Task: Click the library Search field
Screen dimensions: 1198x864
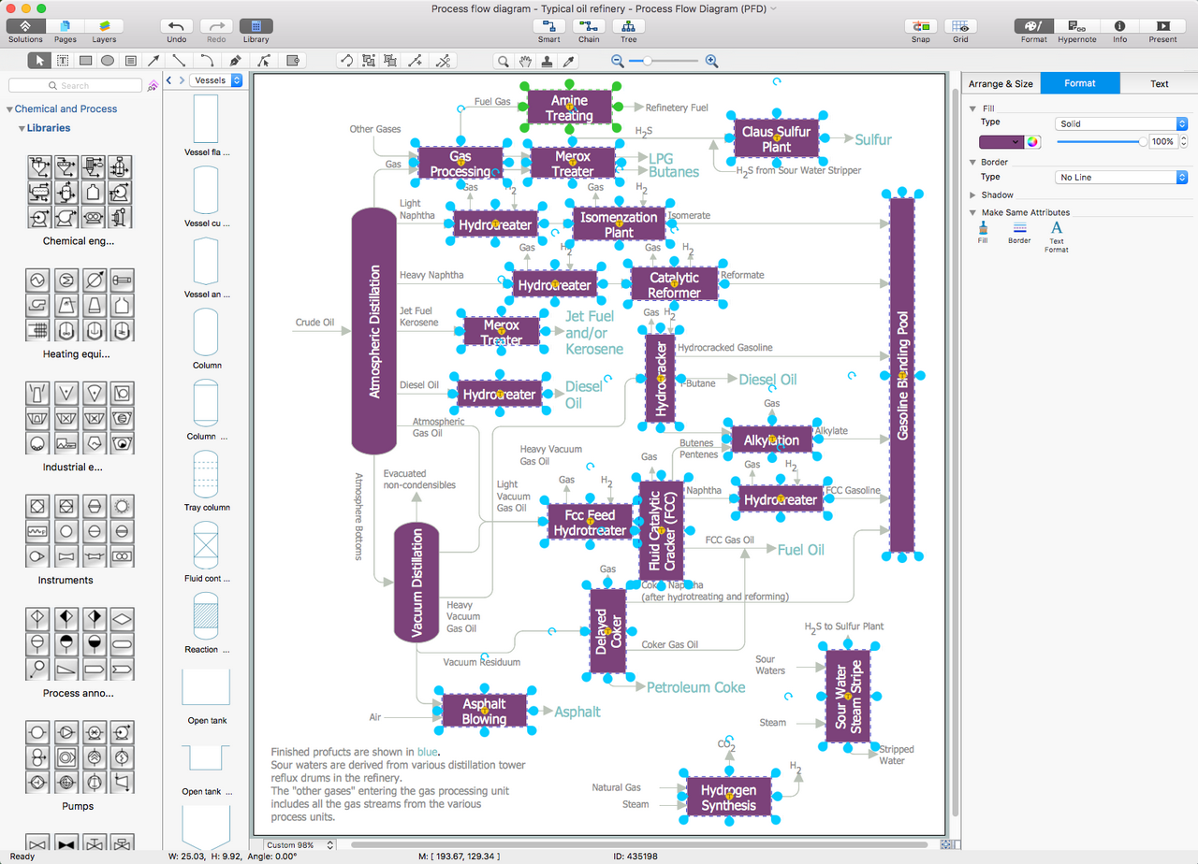Action: [75, 85]
